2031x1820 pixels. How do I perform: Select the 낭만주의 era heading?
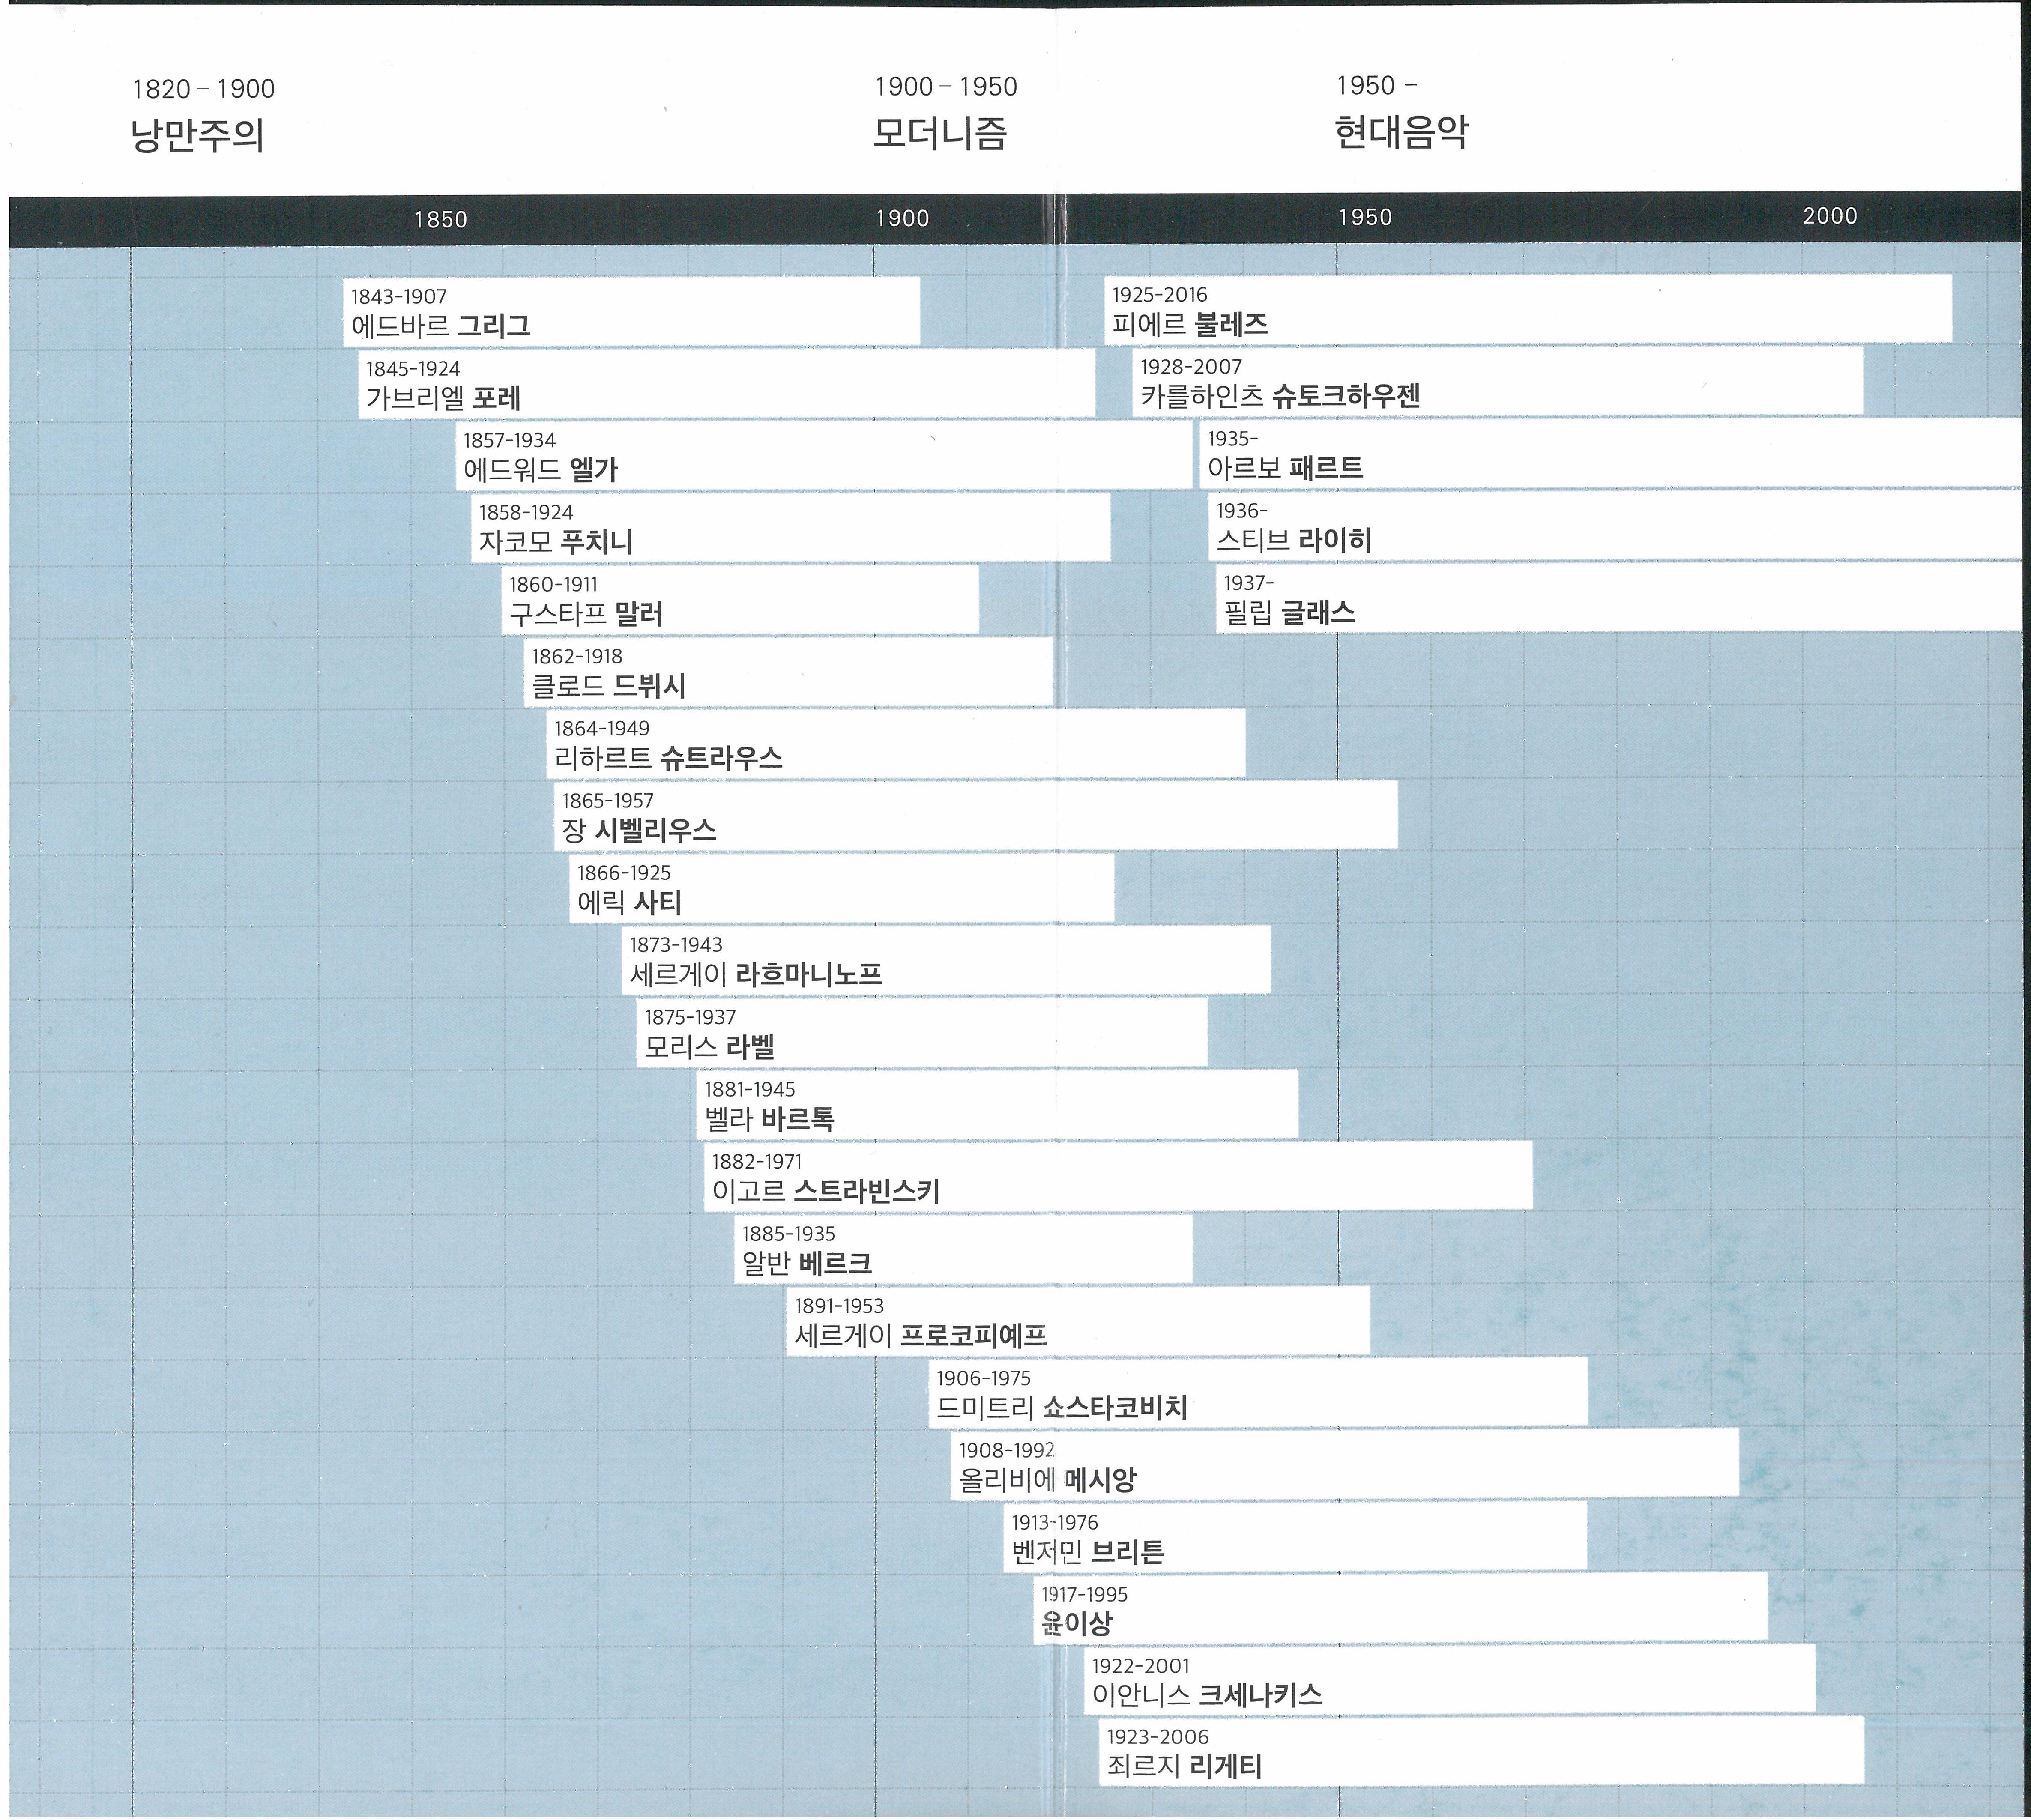coord(197,134)
